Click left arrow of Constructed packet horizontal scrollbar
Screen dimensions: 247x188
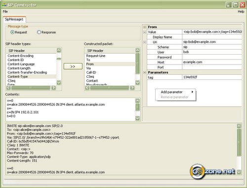point(87,88)
